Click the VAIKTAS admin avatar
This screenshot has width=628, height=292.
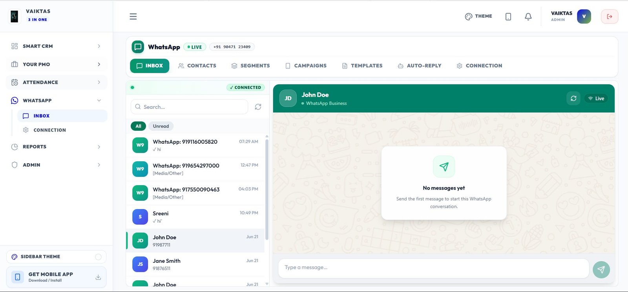pyautogui.click(x=584, y=16)
